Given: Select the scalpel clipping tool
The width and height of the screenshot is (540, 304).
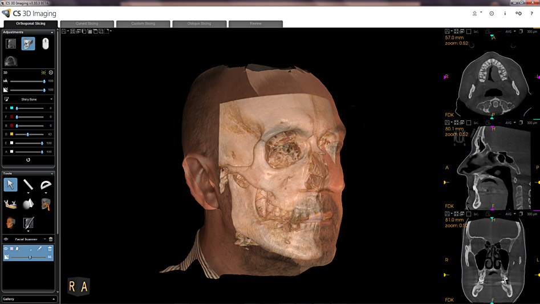Looking at the screenshot, I should [x=29, y=223].
